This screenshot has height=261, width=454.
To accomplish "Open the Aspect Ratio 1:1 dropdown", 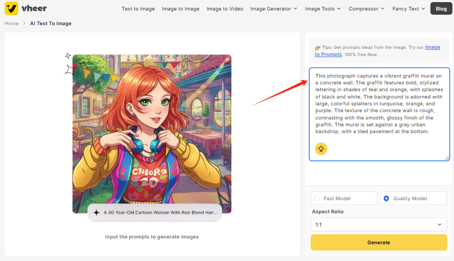I will point(378,224).
